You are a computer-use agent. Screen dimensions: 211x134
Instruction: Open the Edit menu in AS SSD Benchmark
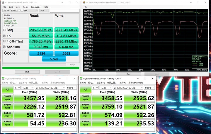pyautogui.click(x=11, y=7)
